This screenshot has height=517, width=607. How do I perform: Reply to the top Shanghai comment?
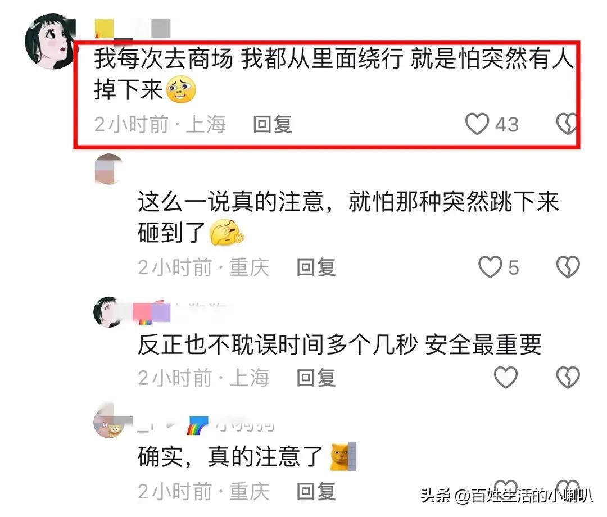[x=273, y=124]
